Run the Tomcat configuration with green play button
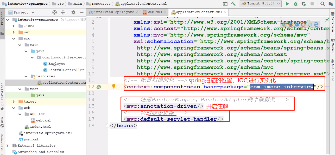The height and width of the screenshot is (155, 335). (x=287, y=4)
